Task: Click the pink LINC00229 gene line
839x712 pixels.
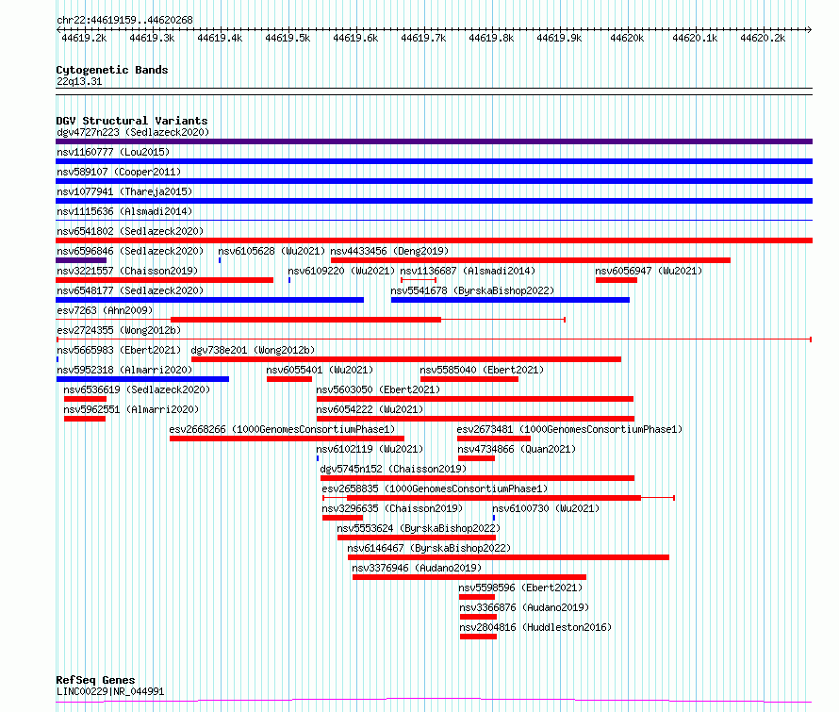Action: point(434,700)
